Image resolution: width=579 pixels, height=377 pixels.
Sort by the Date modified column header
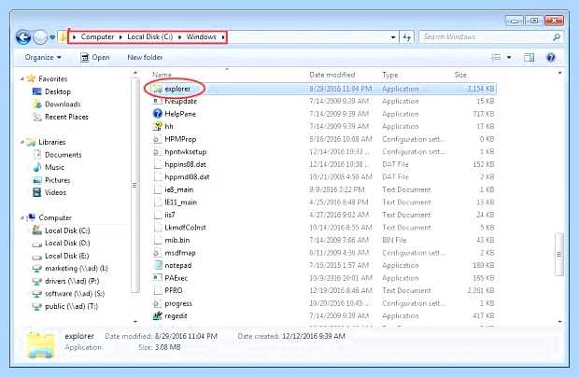click(332, 75)
